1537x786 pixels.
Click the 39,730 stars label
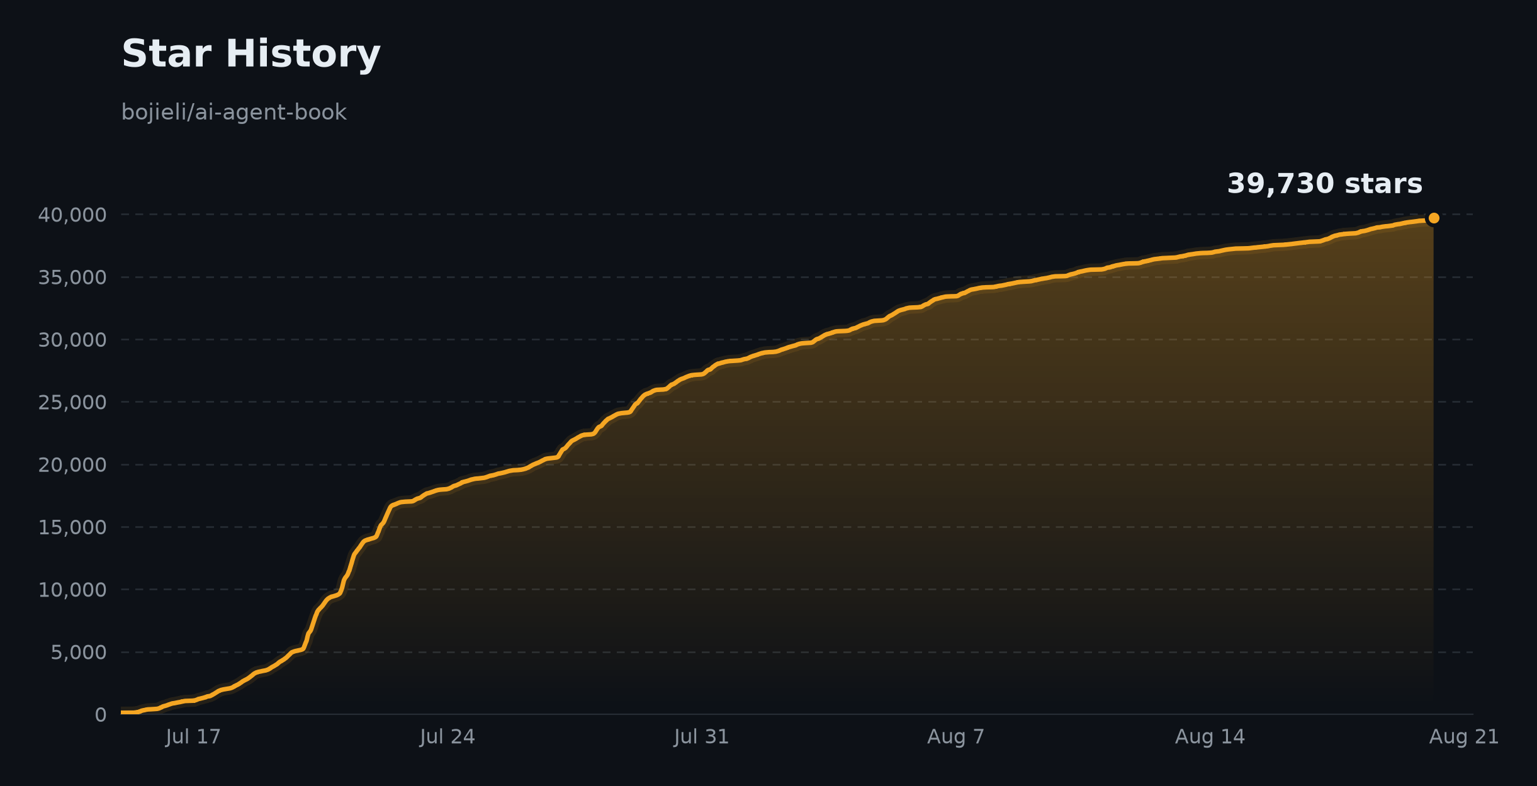click(x=1324, y=184)
